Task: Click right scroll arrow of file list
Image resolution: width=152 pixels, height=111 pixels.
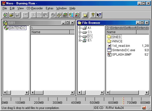Action: (147, 93)
